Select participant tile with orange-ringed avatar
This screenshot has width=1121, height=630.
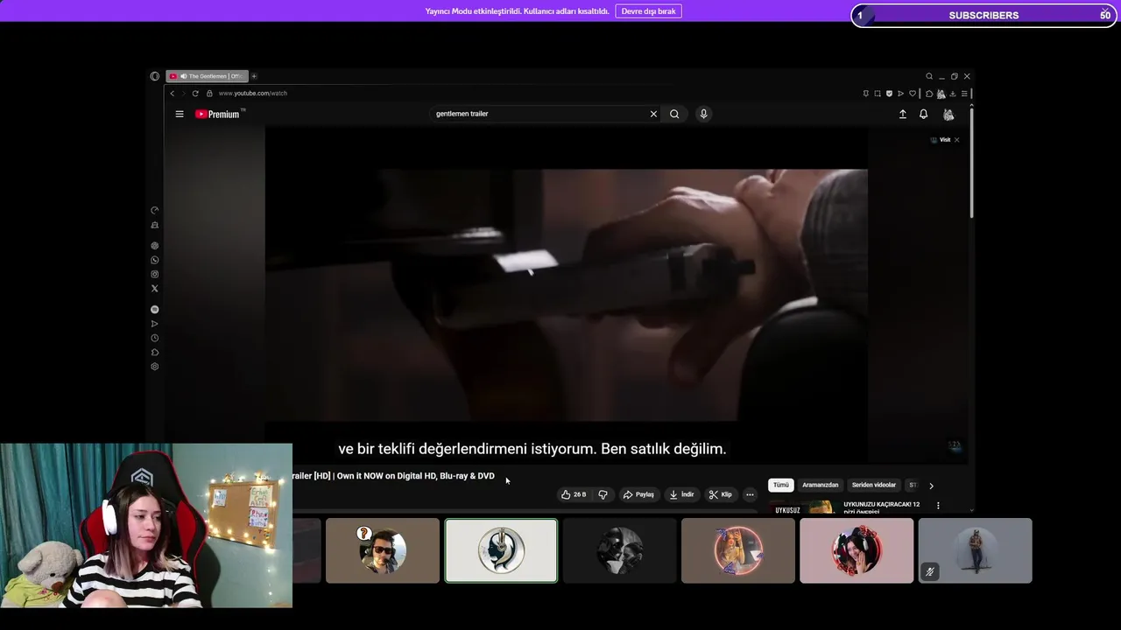tap(738, 550)
